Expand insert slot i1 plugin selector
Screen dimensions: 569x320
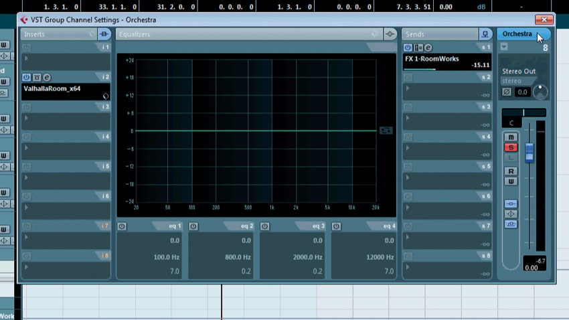tap(27, 58)
